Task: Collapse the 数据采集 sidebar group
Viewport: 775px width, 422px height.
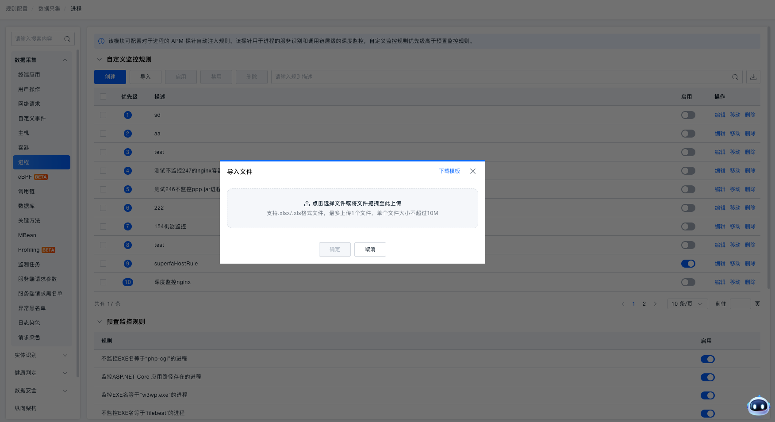Action: (65, 60)
